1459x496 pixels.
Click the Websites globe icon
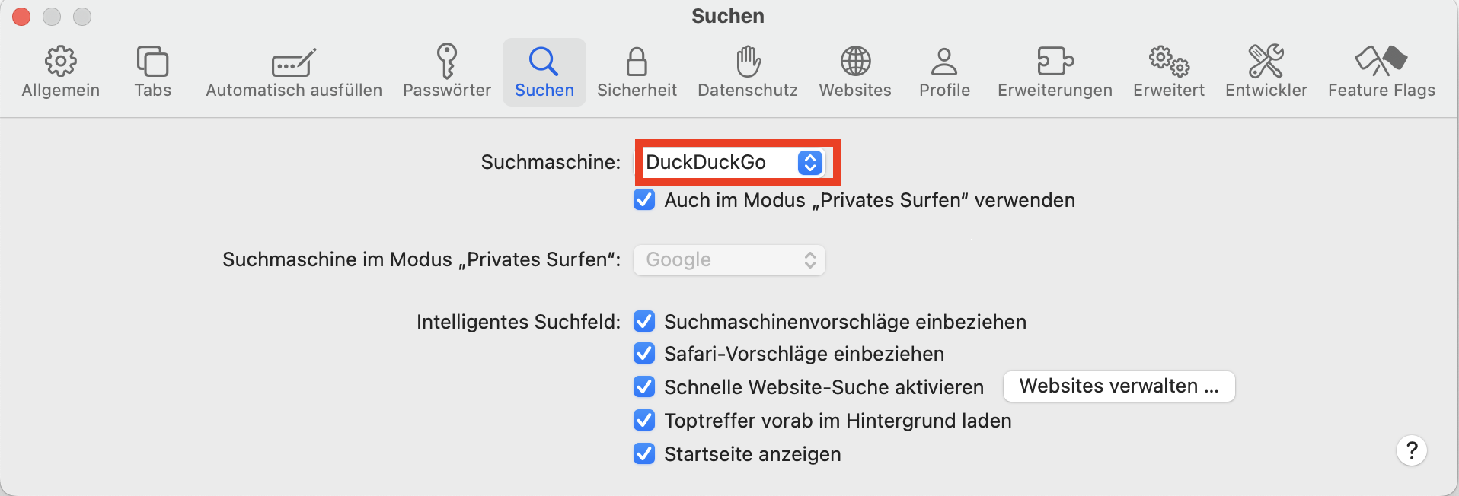855,62
